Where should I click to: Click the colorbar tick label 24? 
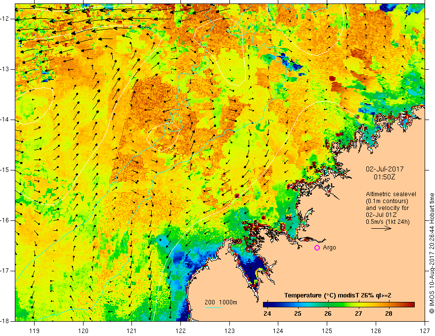(267, 314)
